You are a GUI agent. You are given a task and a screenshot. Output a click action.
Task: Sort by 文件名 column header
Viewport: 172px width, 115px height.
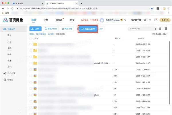click(x=36, y=39)
